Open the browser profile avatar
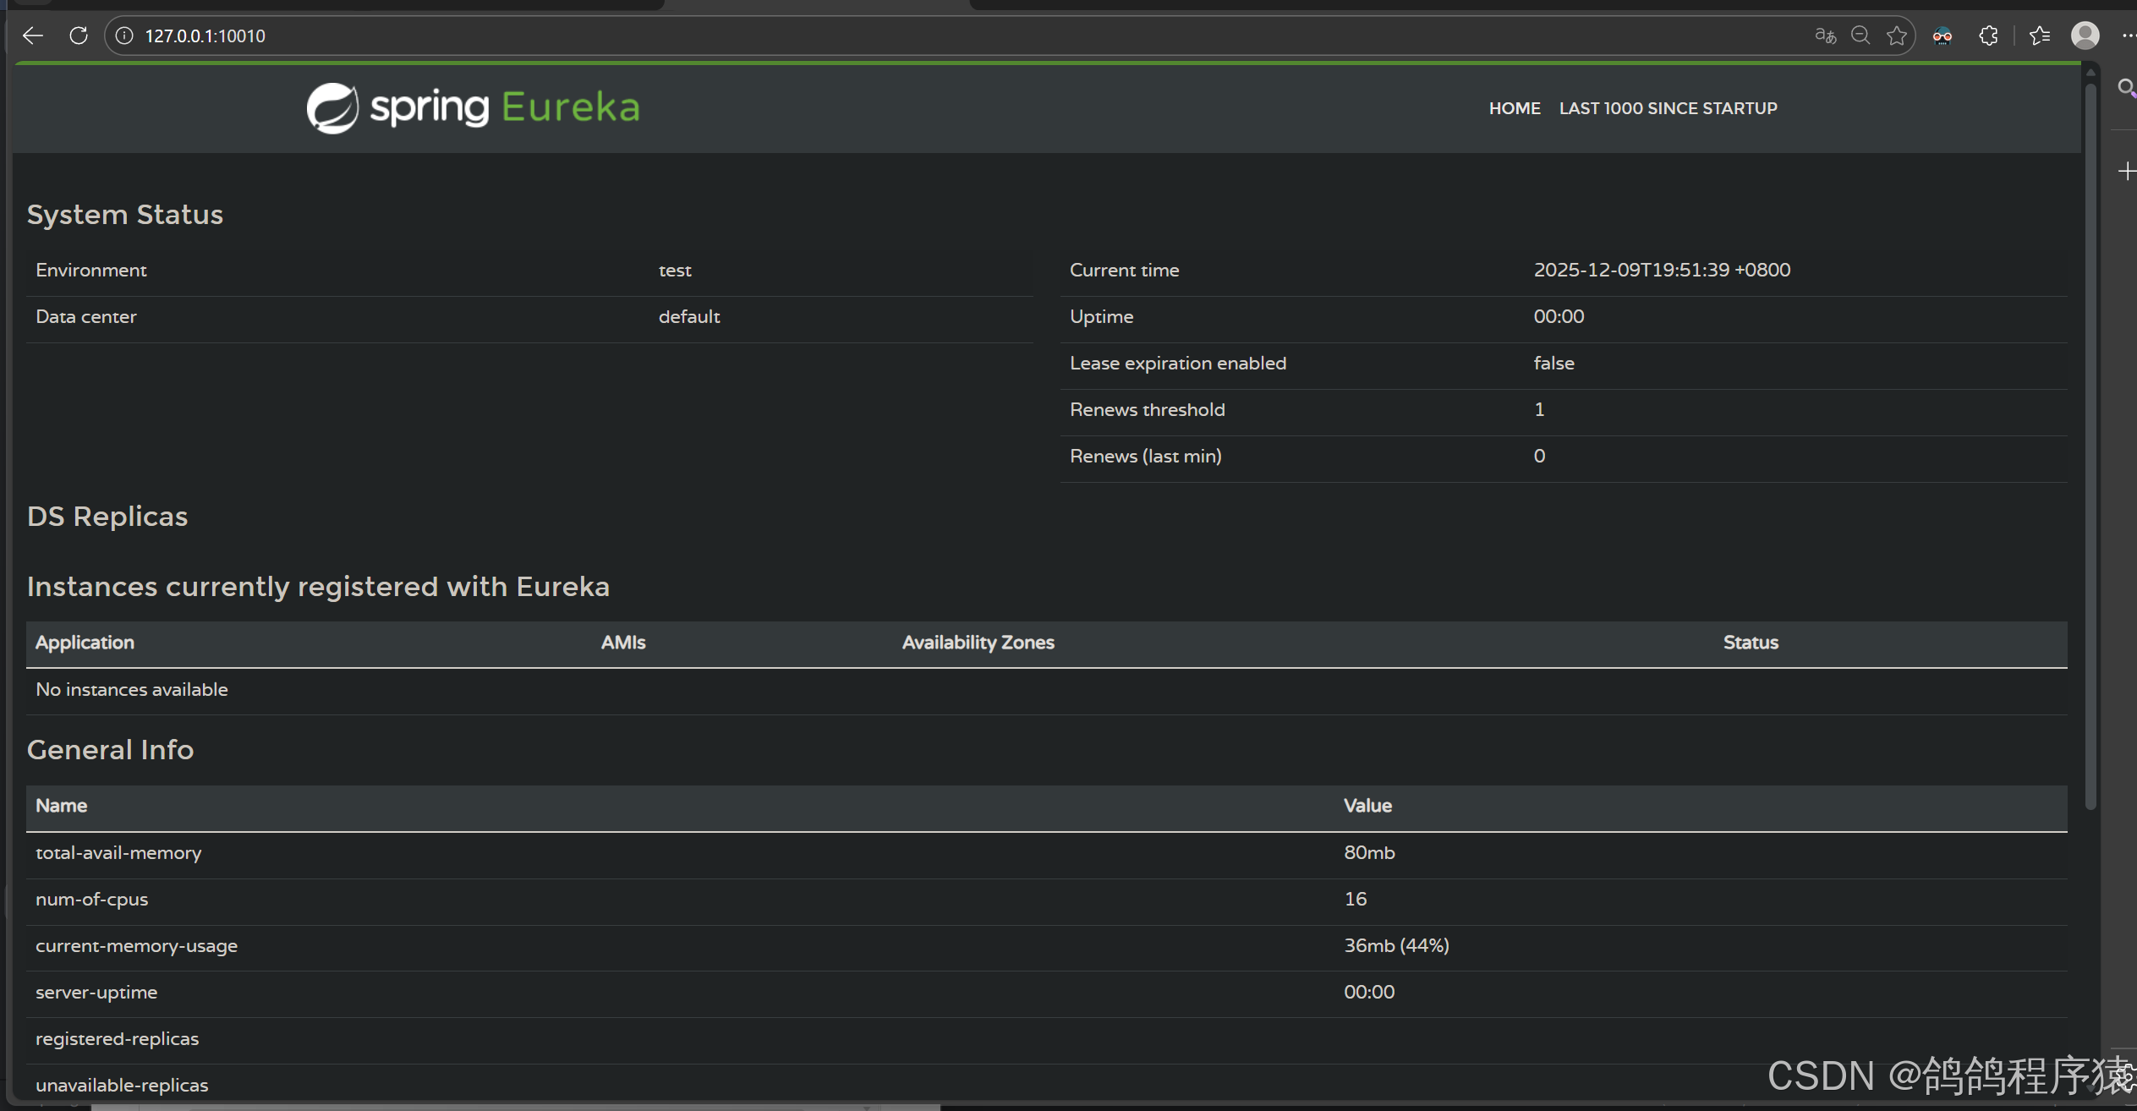 2085,36
